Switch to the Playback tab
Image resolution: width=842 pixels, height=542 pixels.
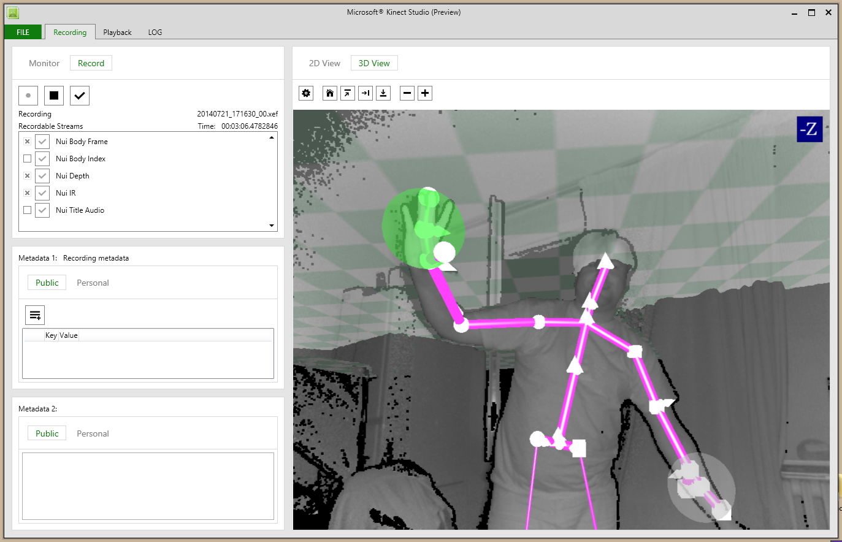point(117,32)
